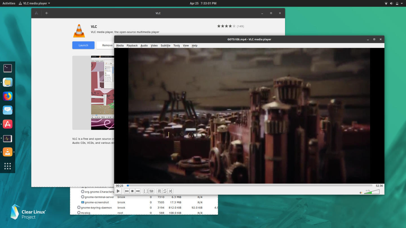Click the VLC cone logo in Software

79,31
